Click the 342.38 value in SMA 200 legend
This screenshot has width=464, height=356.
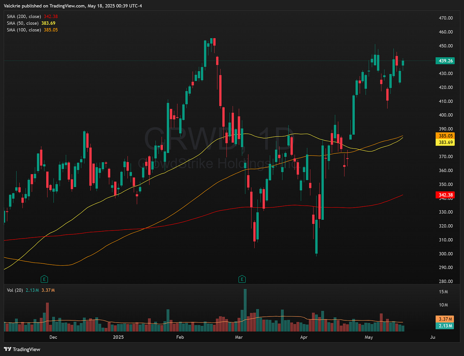[51, 16]
